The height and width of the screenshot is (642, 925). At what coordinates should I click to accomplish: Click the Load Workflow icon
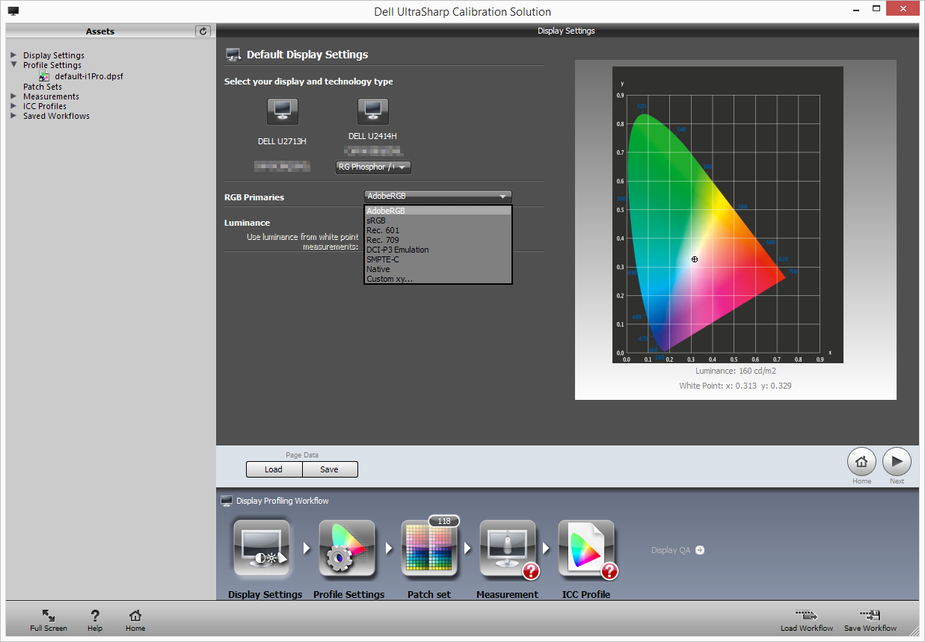tap(806, 615)
